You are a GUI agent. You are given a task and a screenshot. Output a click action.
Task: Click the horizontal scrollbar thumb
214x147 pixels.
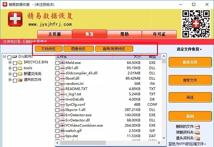[x=83, y=143]
